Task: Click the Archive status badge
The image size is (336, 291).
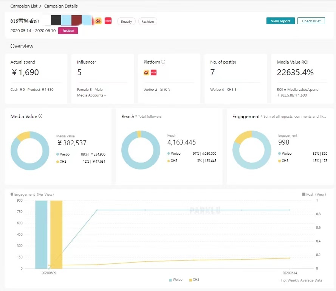Action: pyautogui.click(x=68, y=31)
